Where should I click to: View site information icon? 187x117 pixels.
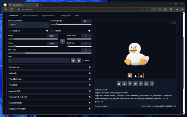point(19,10)
